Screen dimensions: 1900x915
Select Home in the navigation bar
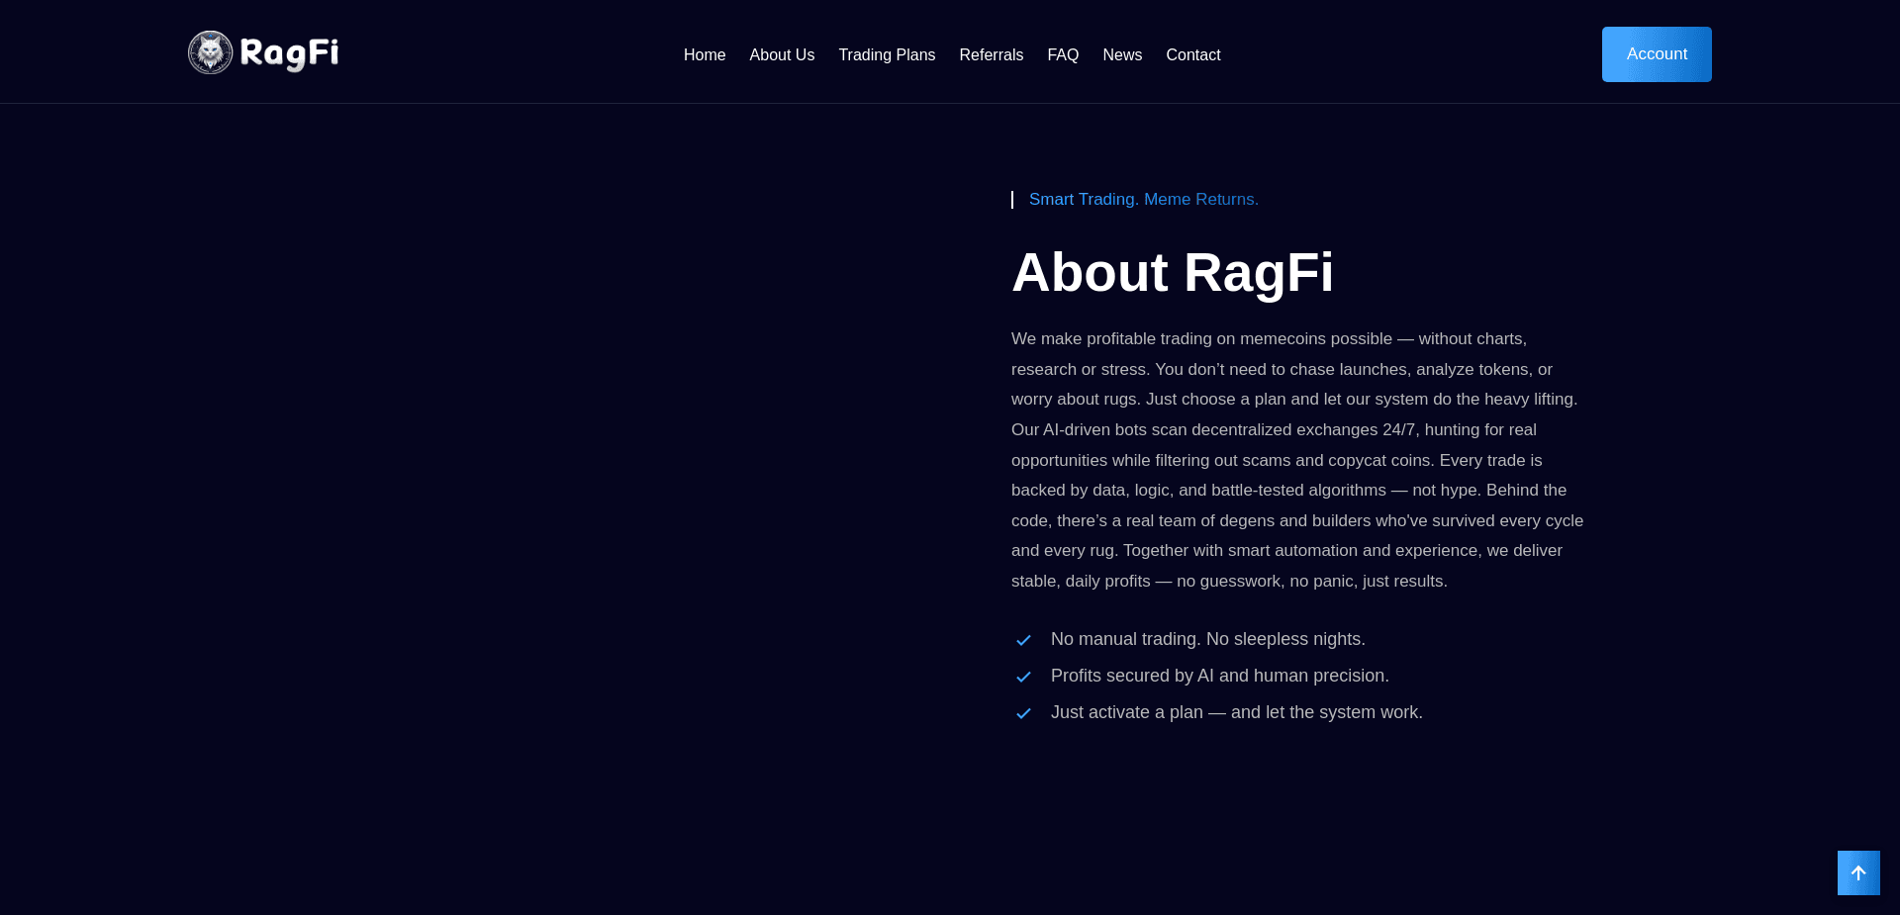[x=704, y=54]
